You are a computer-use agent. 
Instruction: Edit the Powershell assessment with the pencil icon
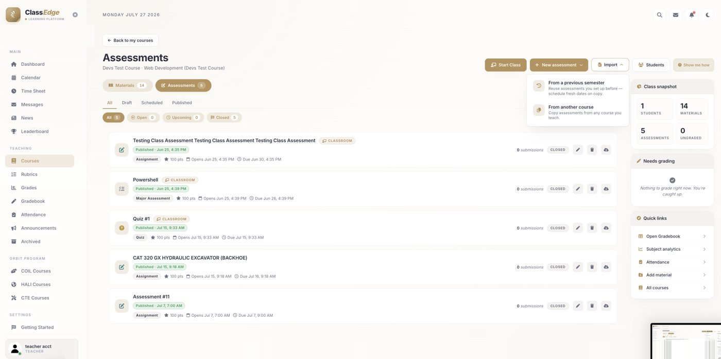click(x=578, y=189)
